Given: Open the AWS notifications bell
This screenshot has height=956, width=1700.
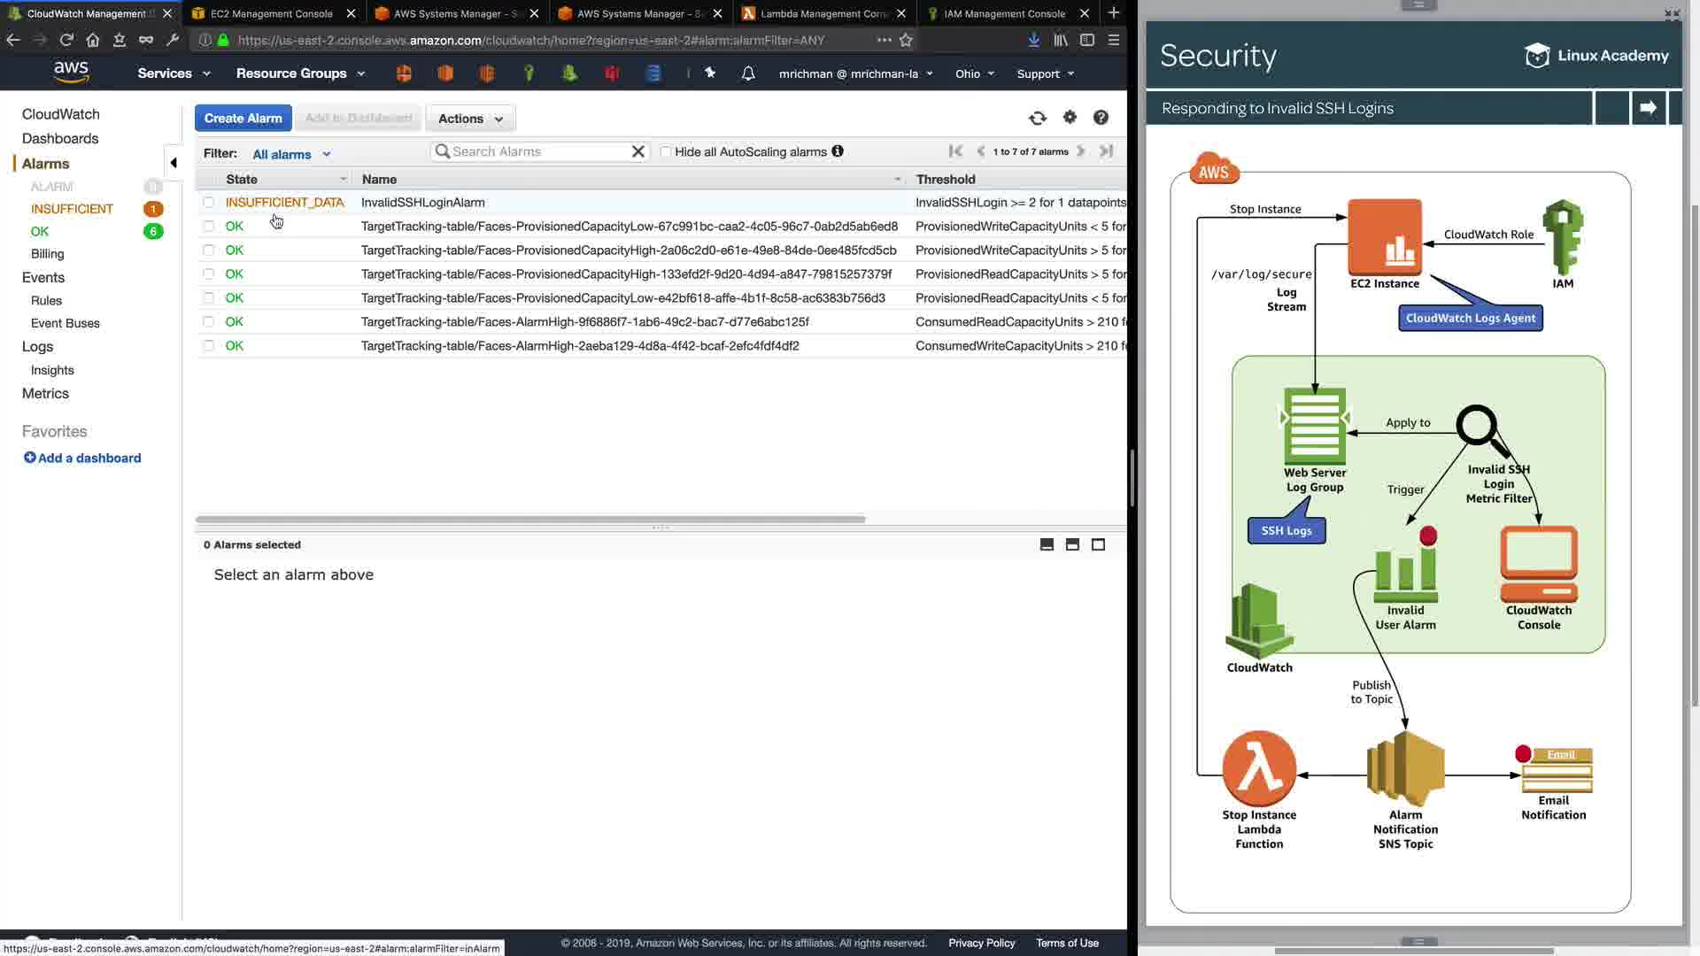Looking at the screenshot, I should click(748, 73).
